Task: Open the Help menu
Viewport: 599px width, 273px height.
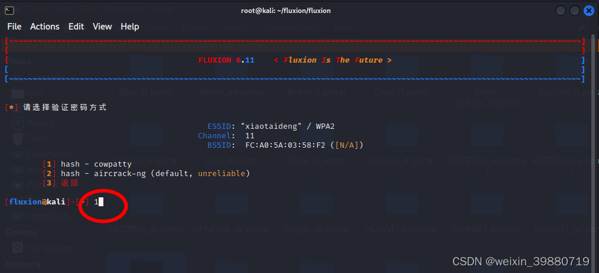Action: (130, 27)
